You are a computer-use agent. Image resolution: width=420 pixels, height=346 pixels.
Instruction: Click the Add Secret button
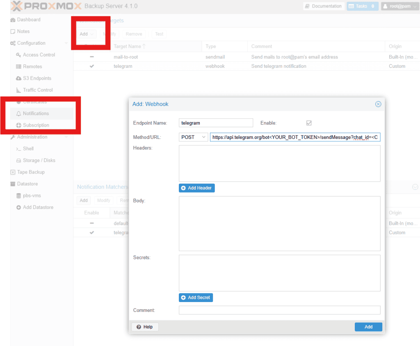pos(196,298)
